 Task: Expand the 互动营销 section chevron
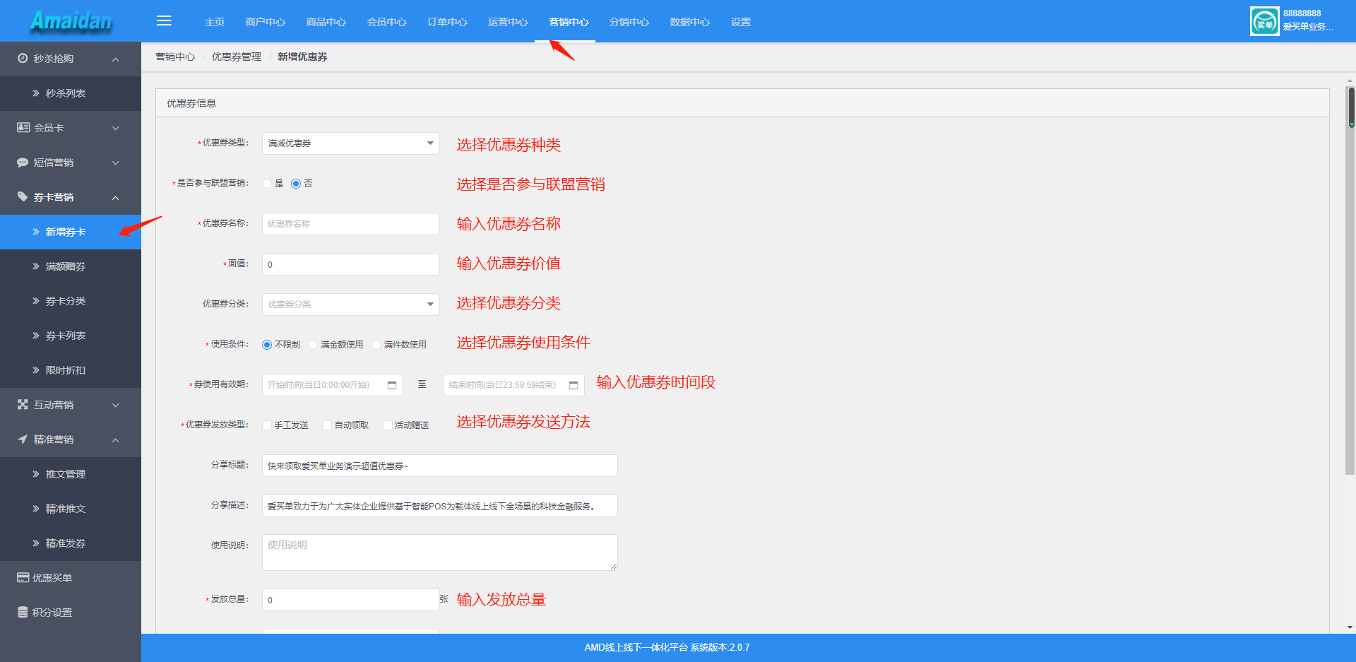[115, 405]
